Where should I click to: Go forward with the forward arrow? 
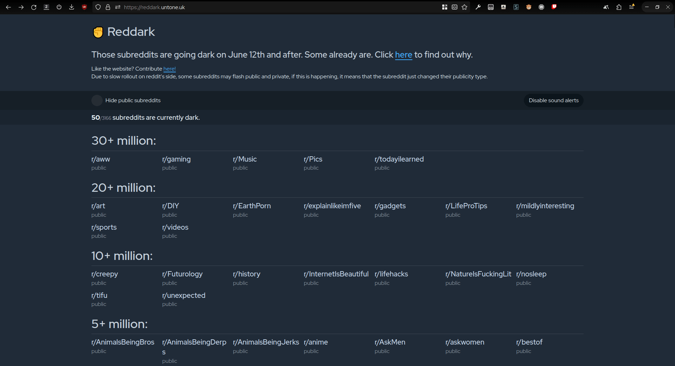point(21,7)
